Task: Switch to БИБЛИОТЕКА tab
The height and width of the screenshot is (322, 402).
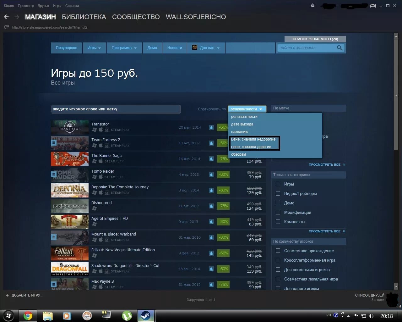Action: tap(84, 17)
